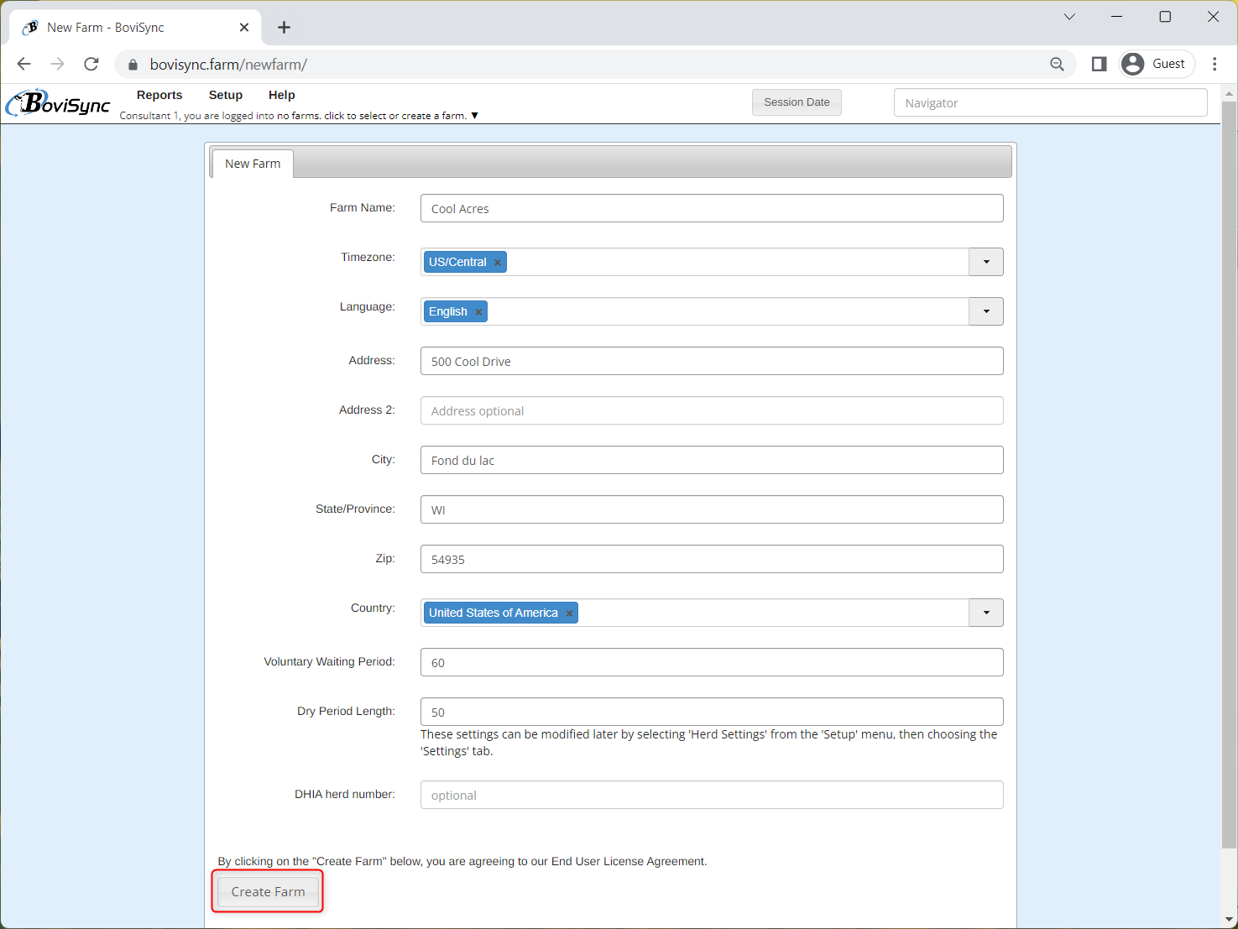Open the Reports menu
Viewport: 1238px width, 929px height.
click(159, 95)
